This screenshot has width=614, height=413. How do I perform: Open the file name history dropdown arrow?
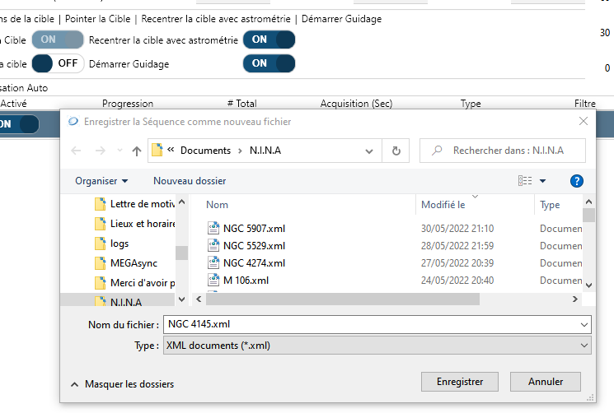click(584, 324)
